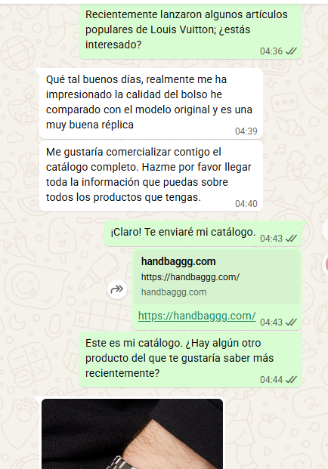The height and width of the screenshot is (469, 328).
Task: Open the handbaggg.com link preview card
Action: pos(217,277)
